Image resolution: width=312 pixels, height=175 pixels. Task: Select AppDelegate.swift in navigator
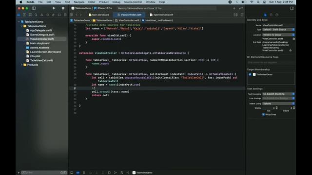[41, 30]
